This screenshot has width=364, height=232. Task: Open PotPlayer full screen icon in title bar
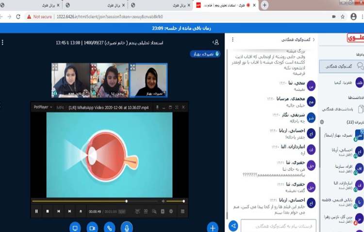pos(177,107)
